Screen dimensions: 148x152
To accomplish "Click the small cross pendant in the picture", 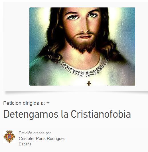I will (89, 83).
